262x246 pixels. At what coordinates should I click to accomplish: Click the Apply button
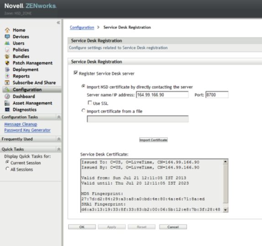tap(112, 227)
